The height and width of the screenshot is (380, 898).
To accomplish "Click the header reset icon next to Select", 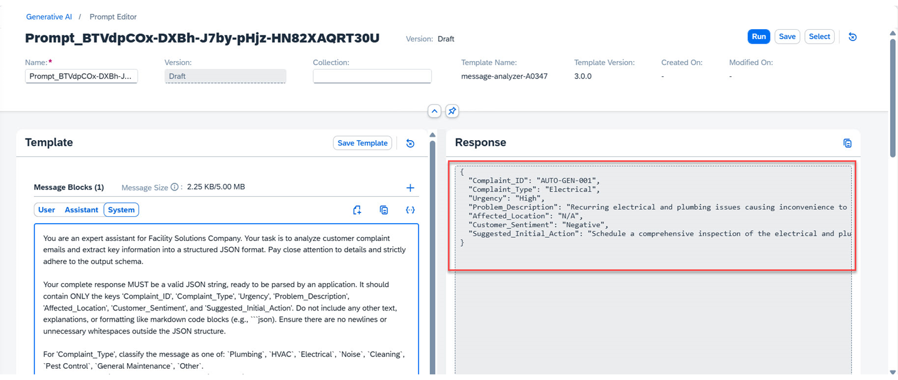I will click(x=852, y=37).
